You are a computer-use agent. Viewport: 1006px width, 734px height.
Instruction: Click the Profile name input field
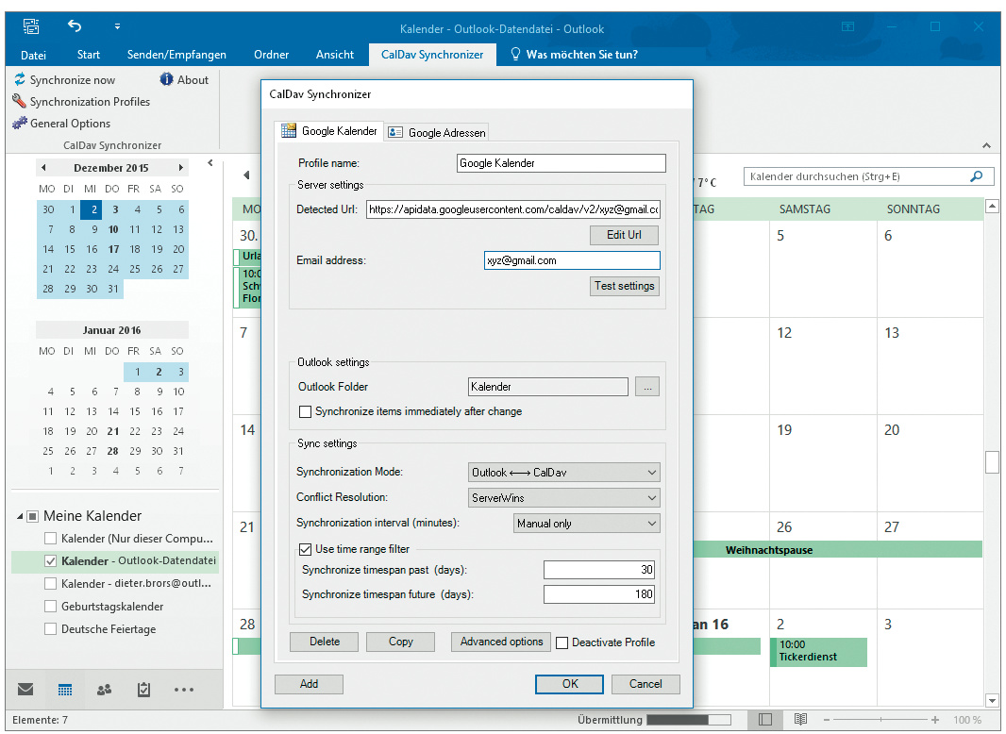coord(562,163)
